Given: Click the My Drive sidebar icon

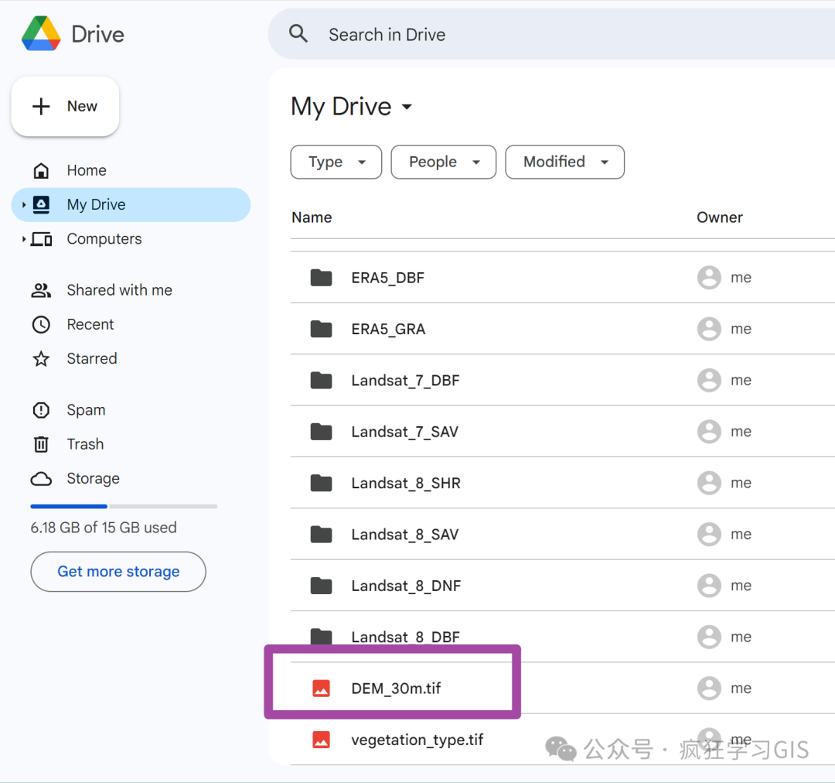Looking at the screenshot, I should click(41, 205).
